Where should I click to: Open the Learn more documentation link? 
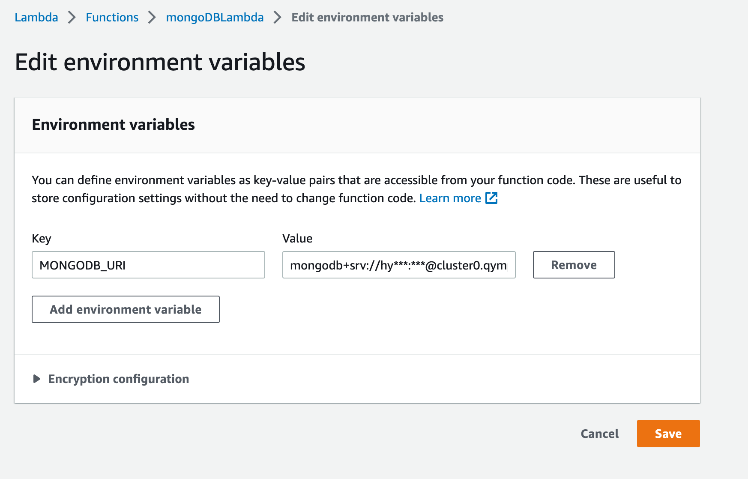(x=450, y=198)
